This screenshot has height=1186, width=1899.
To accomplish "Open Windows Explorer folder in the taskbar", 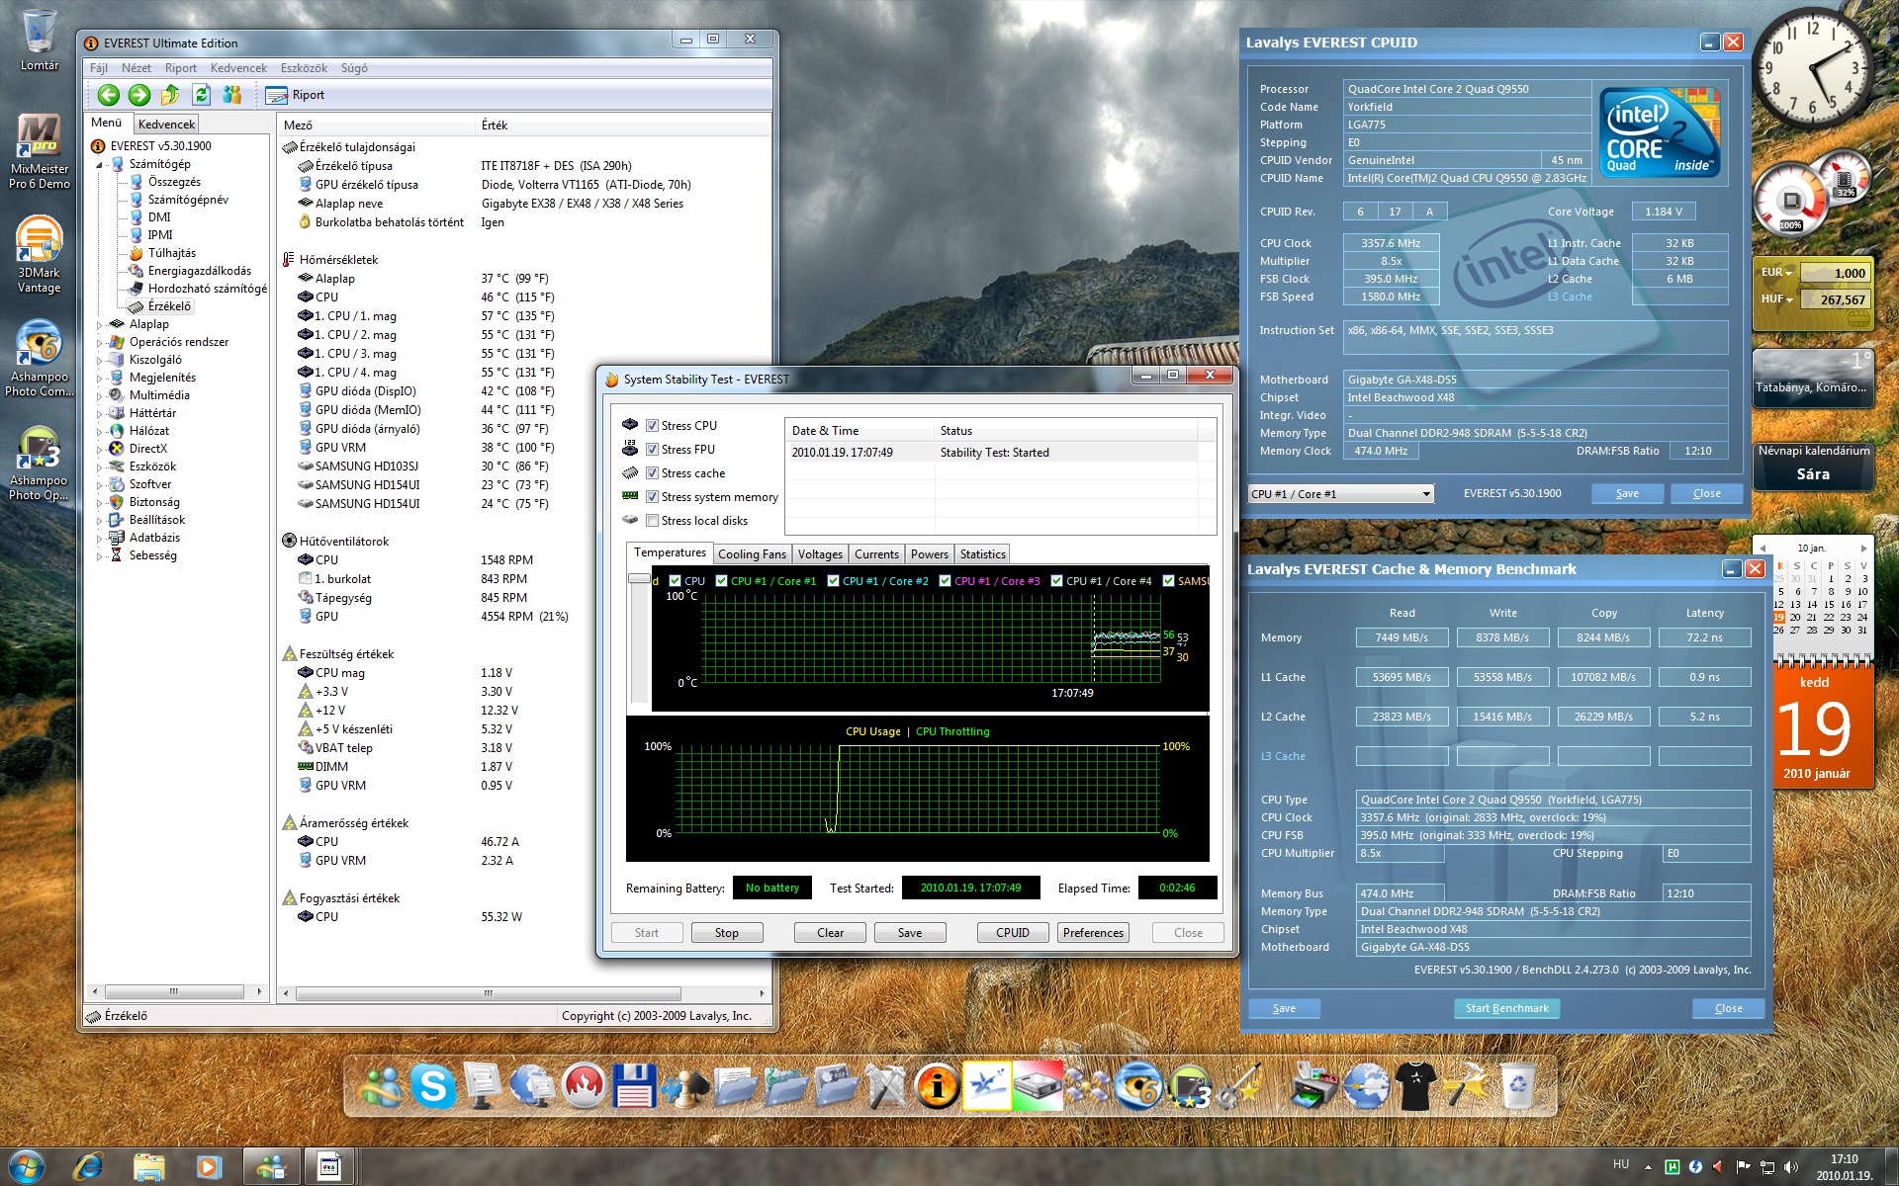I will point(149,1167).
